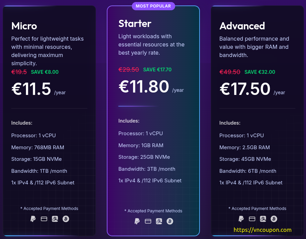The height and width of the screenshot is (239, 306).
Task: Click the PayPal icon in Advanced plan
Action: coord(241,219)
